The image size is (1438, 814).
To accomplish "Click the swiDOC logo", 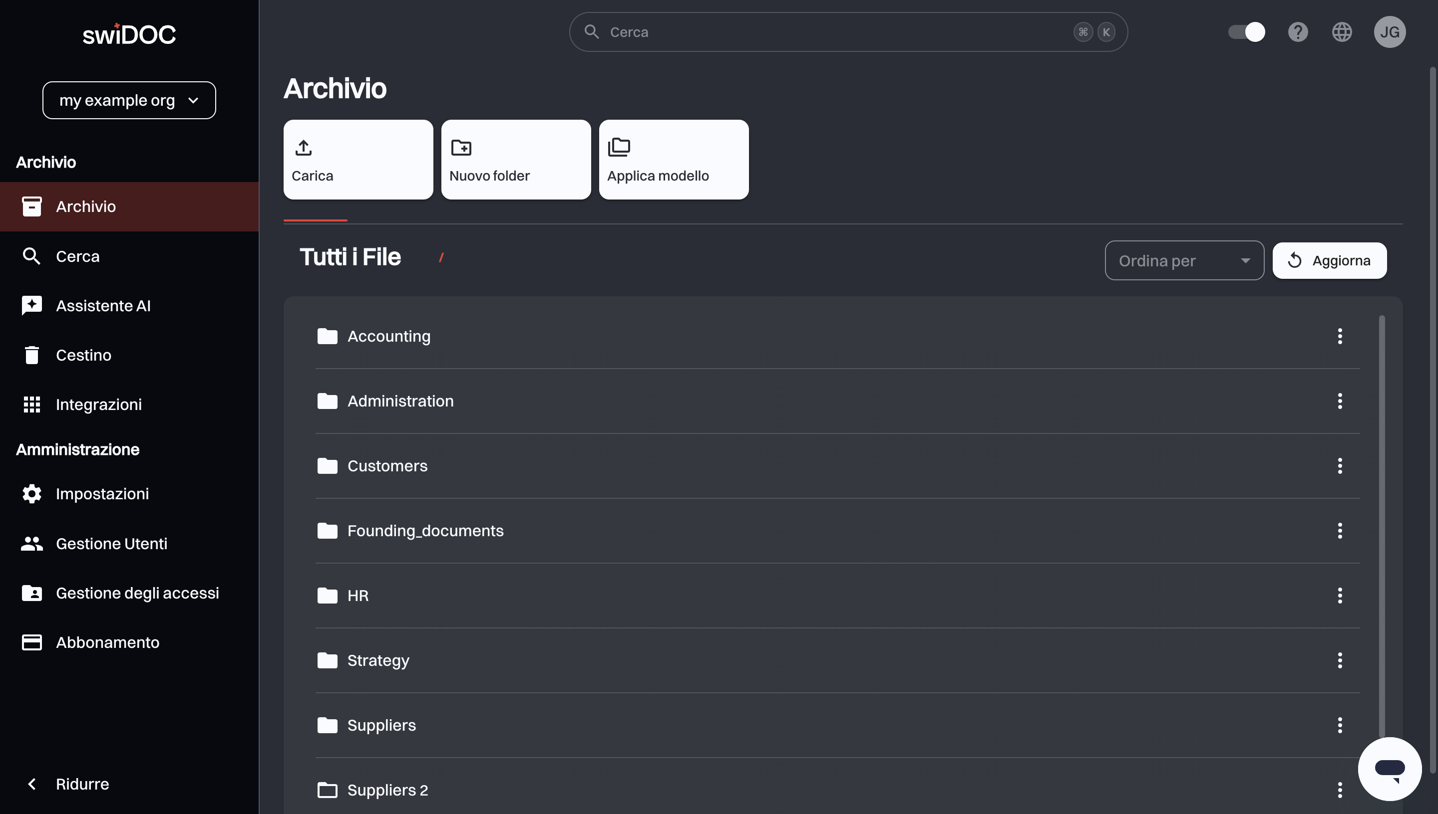I will click(129, 34).
